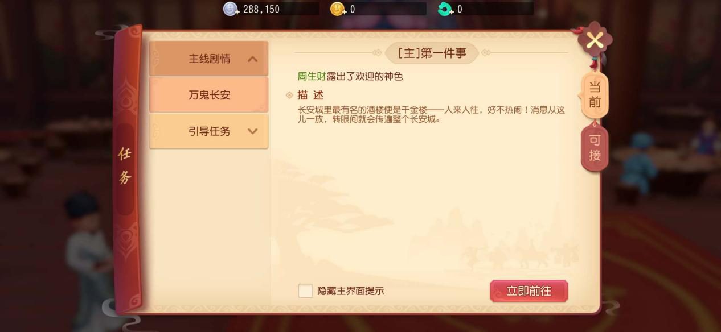Collapse 主线剧情 using its up chevron
The width and height of the screenshot is (721, 332).
tap(253, 59)
